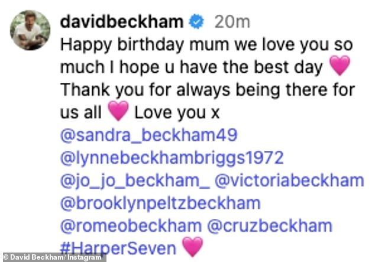Click the 20m timestamp
The image size is (375, 262).
(231, 23)
